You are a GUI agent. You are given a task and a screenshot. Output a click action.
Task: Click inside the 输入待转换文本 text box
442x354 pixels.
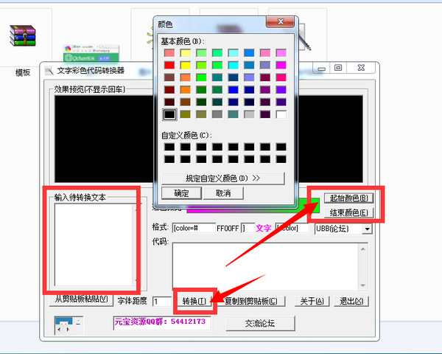pyautogui.click(x=95, y=245)
